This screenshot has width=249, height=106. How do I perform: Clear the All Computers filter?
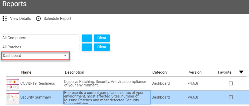tap(102, 38)
